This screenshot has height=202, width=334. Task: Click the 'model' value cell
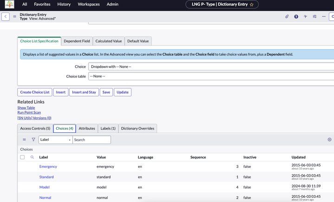102,187
